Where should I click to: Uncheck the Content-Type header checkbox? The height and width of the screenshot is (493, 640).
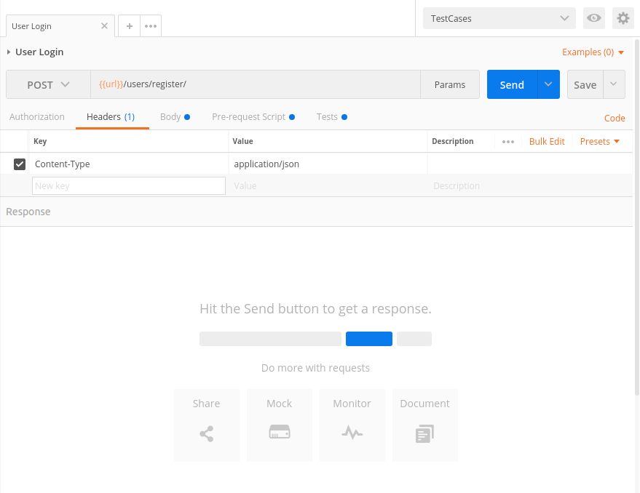[x=20, y=164]
